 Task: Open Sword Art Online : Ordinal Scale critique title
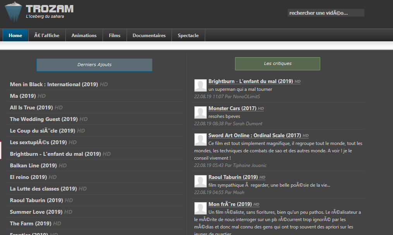255,135
